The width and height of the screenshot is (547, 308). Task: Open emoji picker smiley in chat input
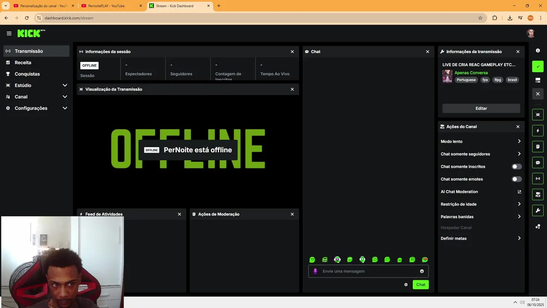click(x=422, y=271)
